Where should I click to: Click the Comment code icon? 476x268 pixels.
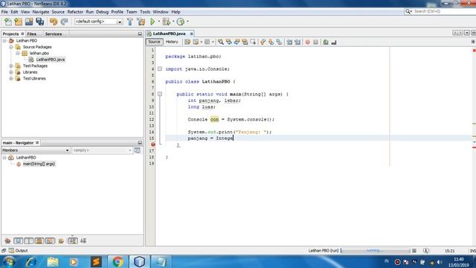326,42
